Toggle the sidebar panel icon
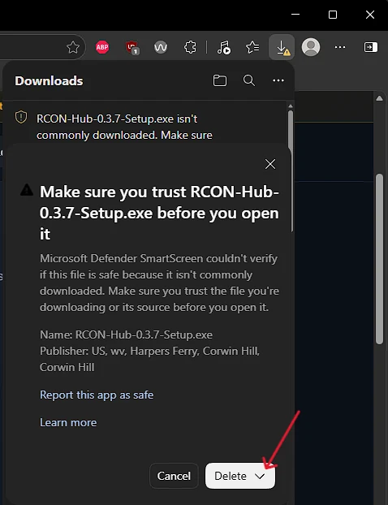Viewport: 388px width, 505px height. pyautogui.click(x=371, y=47)
